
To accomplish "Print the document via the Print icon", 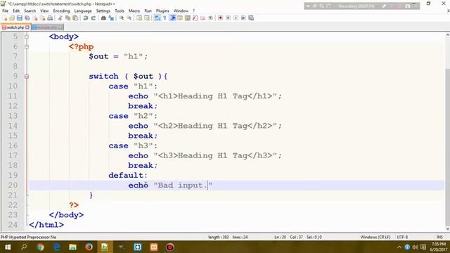I will tap(50, 18).
